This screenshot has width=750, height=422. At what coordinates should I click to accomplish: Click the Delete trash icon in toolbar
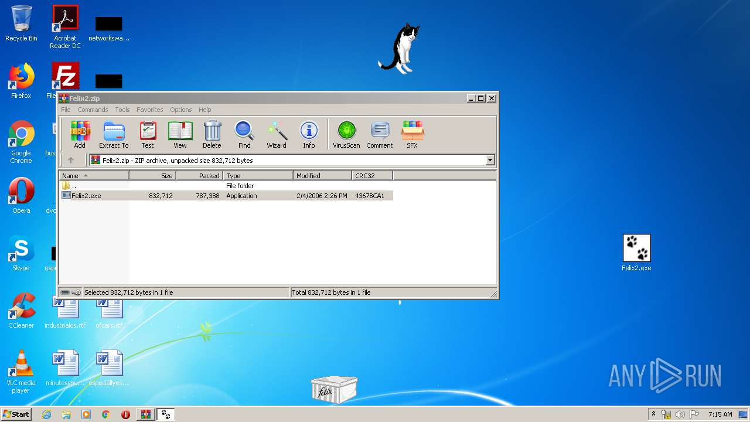tap(212, 134)
